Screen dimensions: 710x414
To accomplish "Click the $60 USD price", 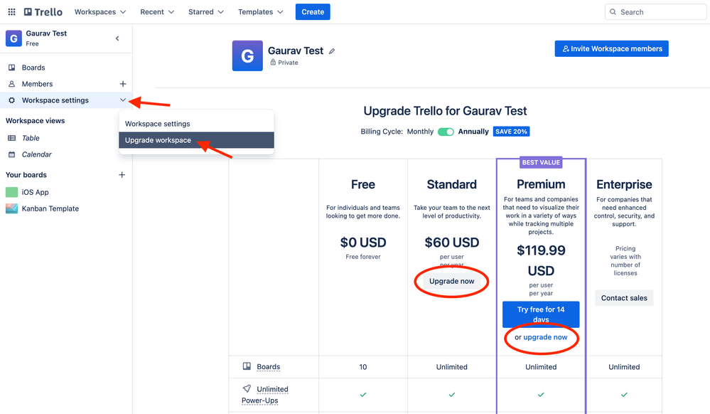I will pyautogui.click(x=451, y=243).
